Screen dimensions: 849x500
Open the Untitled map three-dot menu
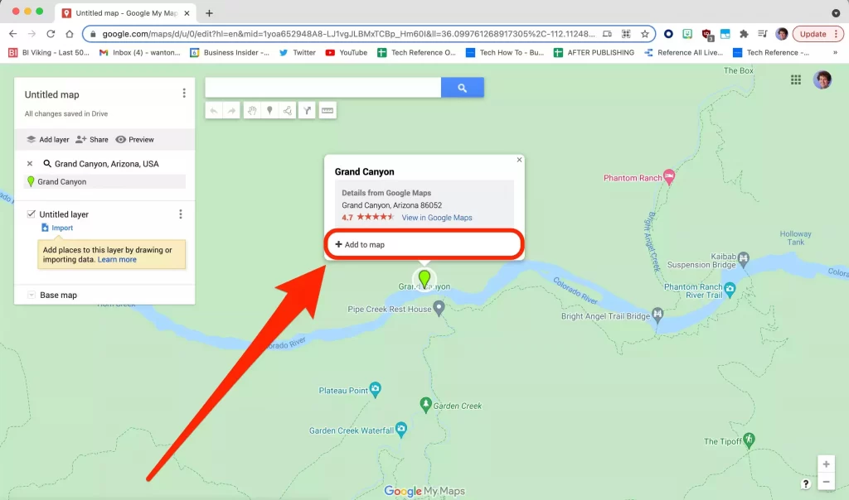click(x=184, y=94)
